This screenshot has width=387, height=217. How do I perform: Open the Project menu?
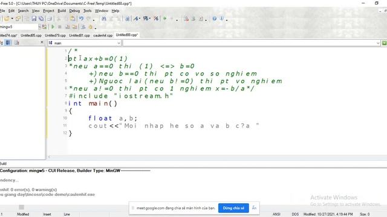click(x=48, y=11)
